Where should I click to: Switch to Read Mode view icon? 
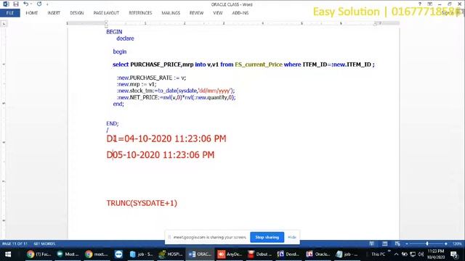tap(371, 244)
